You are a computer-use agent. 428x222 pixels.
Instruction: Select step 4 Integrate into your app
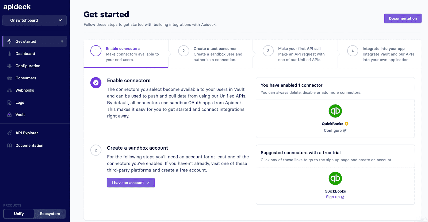pyautogui.click(x=379, y=54)
